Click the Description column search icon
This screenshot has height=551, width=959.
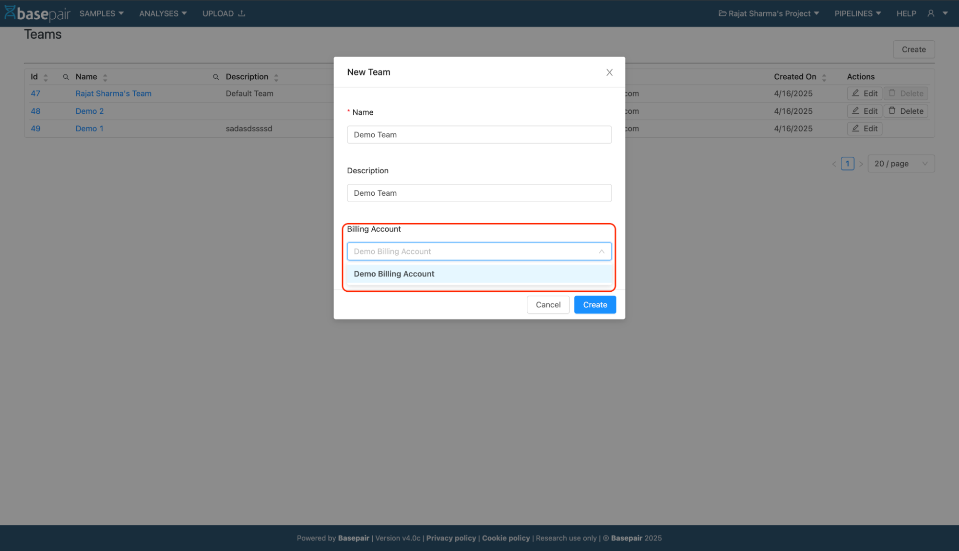(x=216, y=77)
